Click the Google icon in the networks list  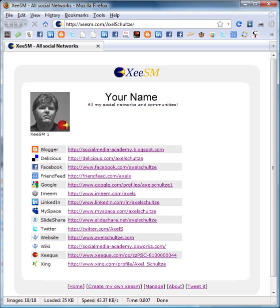(35, 184)
